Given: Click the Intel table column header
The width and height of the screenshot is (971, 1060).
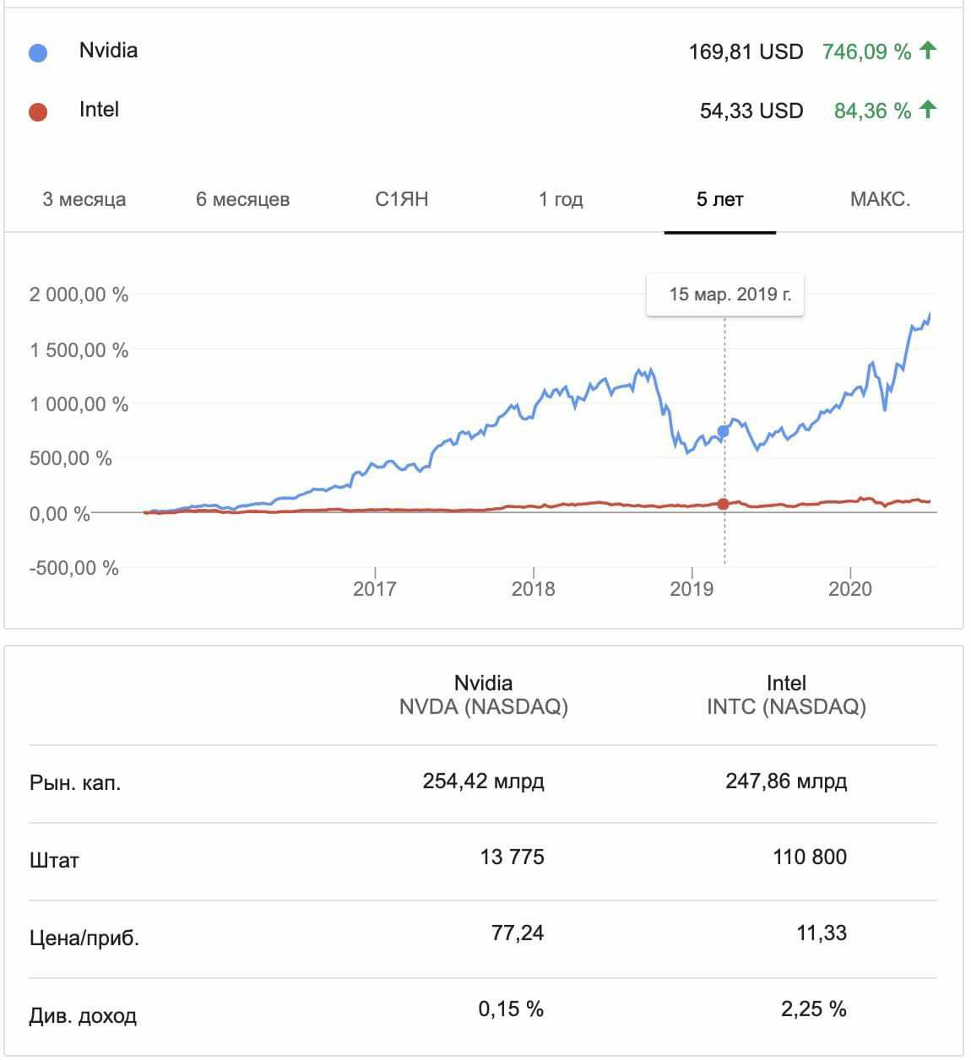Looking at the screenshot, I should 786,683.
